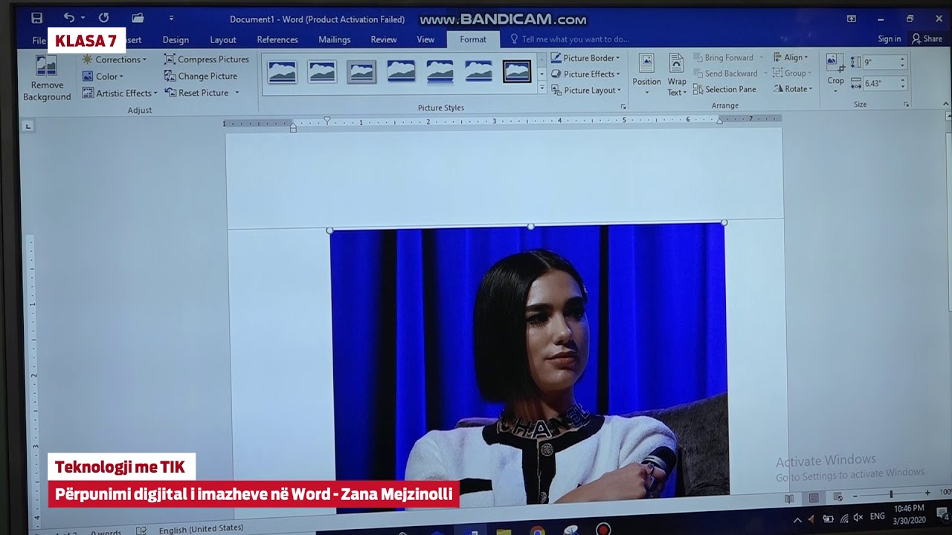Click the muted volume tray icon
Image resolution: width=952 pixels, height=535 pixels.
858,518
